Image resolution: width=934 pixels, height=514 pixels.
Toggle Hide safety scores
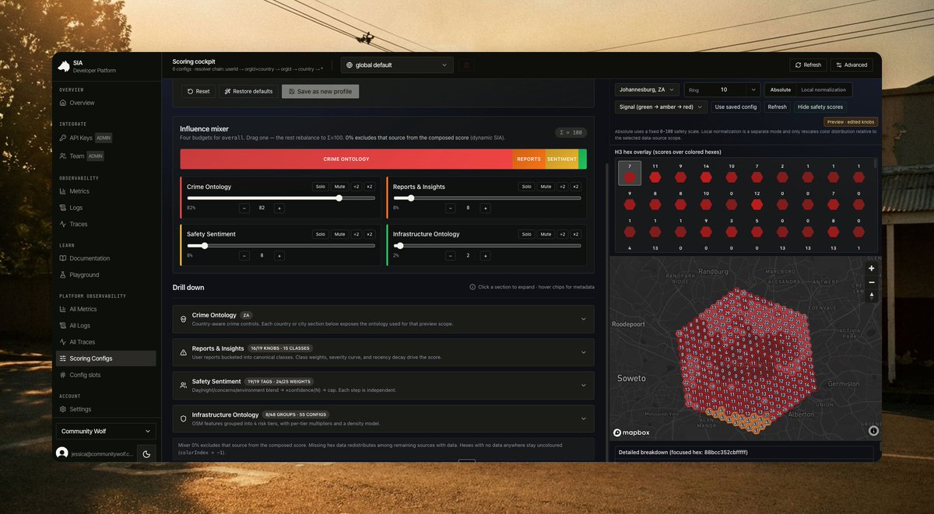point(820,107)
